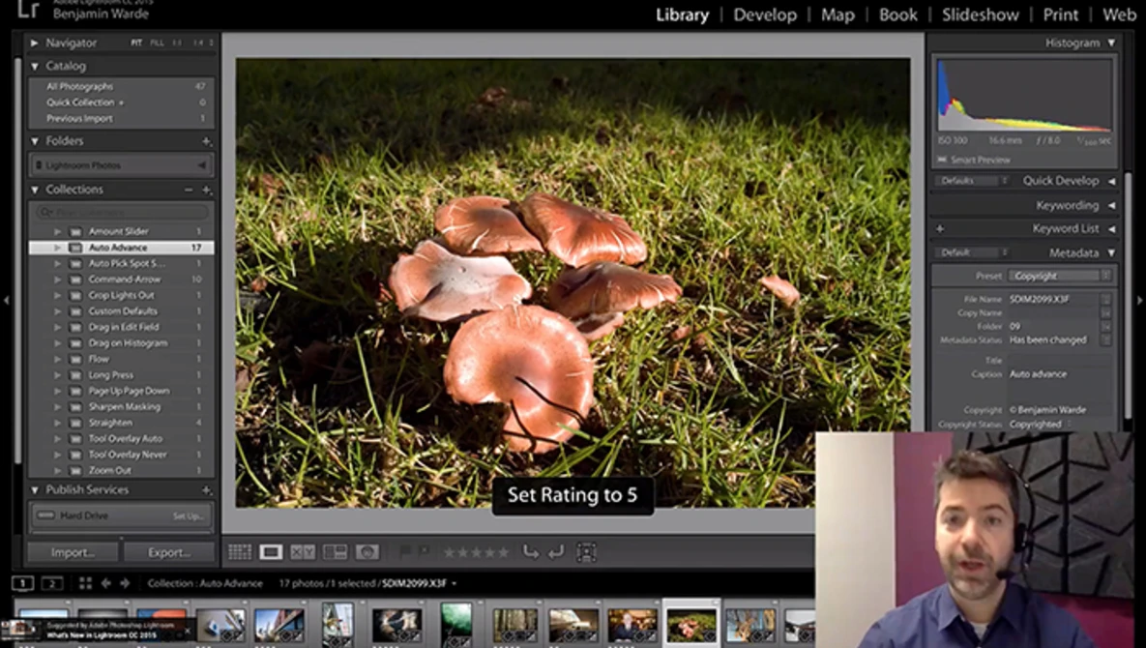Select Quick Collection in Catalog

tap(122, 103)
